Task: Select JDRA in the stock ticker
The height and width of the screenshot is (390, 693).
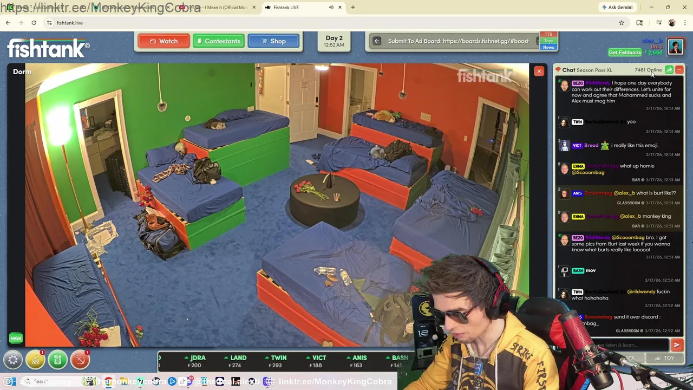Action: (x=195, y=361)
